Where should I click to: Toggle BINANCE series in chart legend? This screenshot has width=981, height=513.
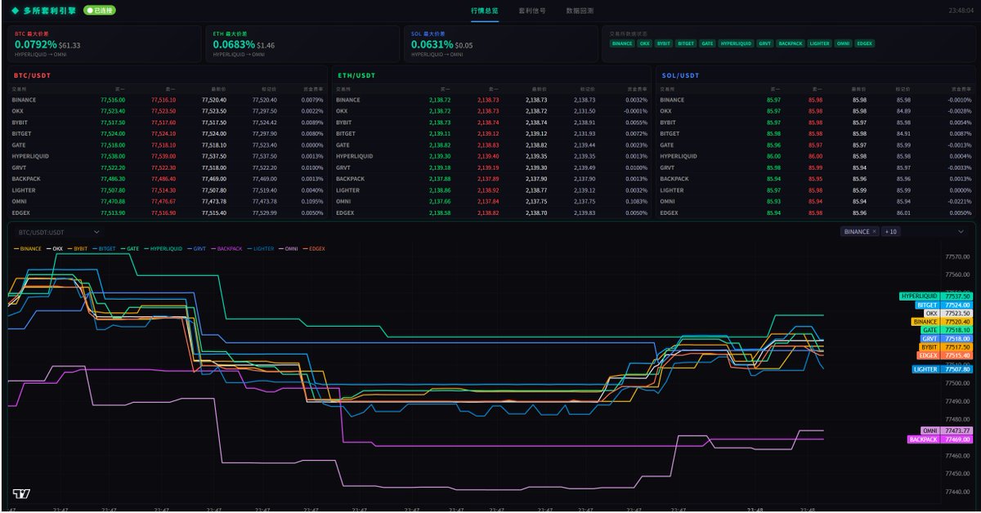(x=29, y=248)
